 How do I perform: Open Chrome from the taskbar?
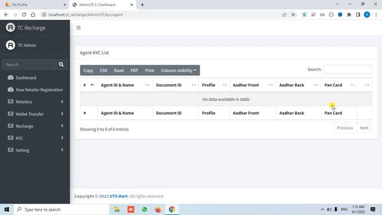click(172, 210)
